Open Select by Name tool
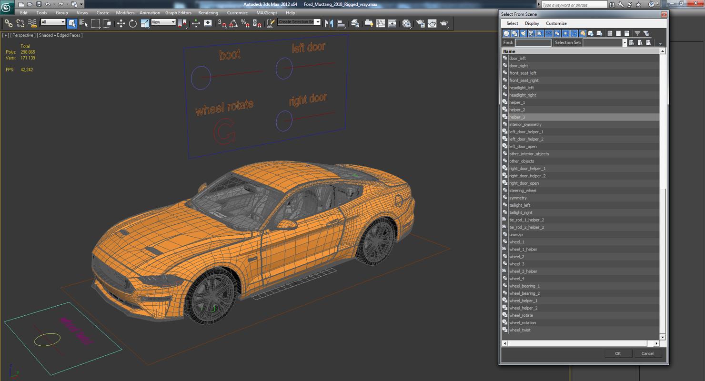The height and width of the screenshot is (381, 705). [83, 23]
